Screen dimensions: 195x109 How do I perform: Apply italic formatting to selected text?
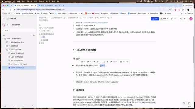[x=101, y=61]
